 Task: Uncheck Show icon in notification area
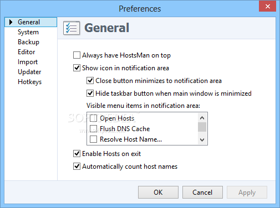click(x=77, y=68)
